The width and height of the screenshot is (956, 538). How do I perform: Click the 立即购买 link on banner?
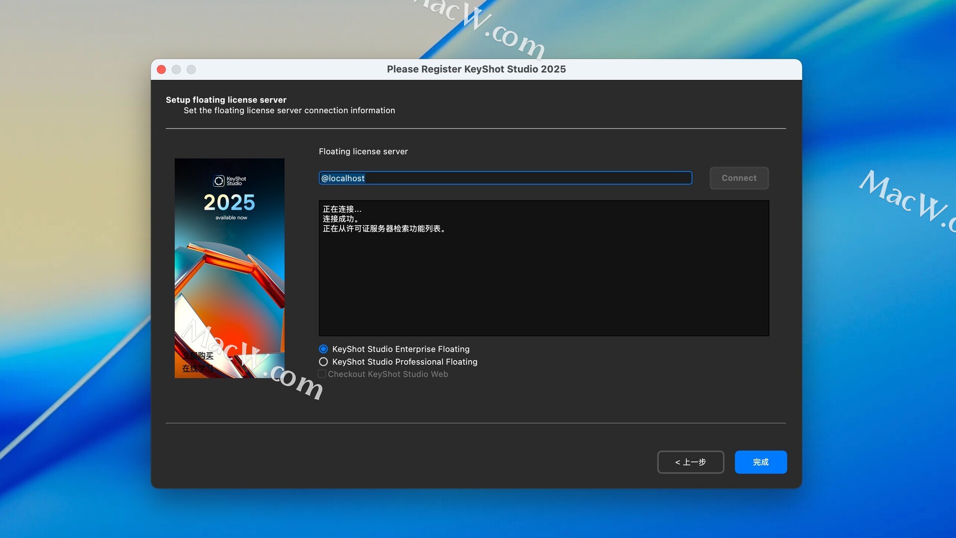point(198,356)
